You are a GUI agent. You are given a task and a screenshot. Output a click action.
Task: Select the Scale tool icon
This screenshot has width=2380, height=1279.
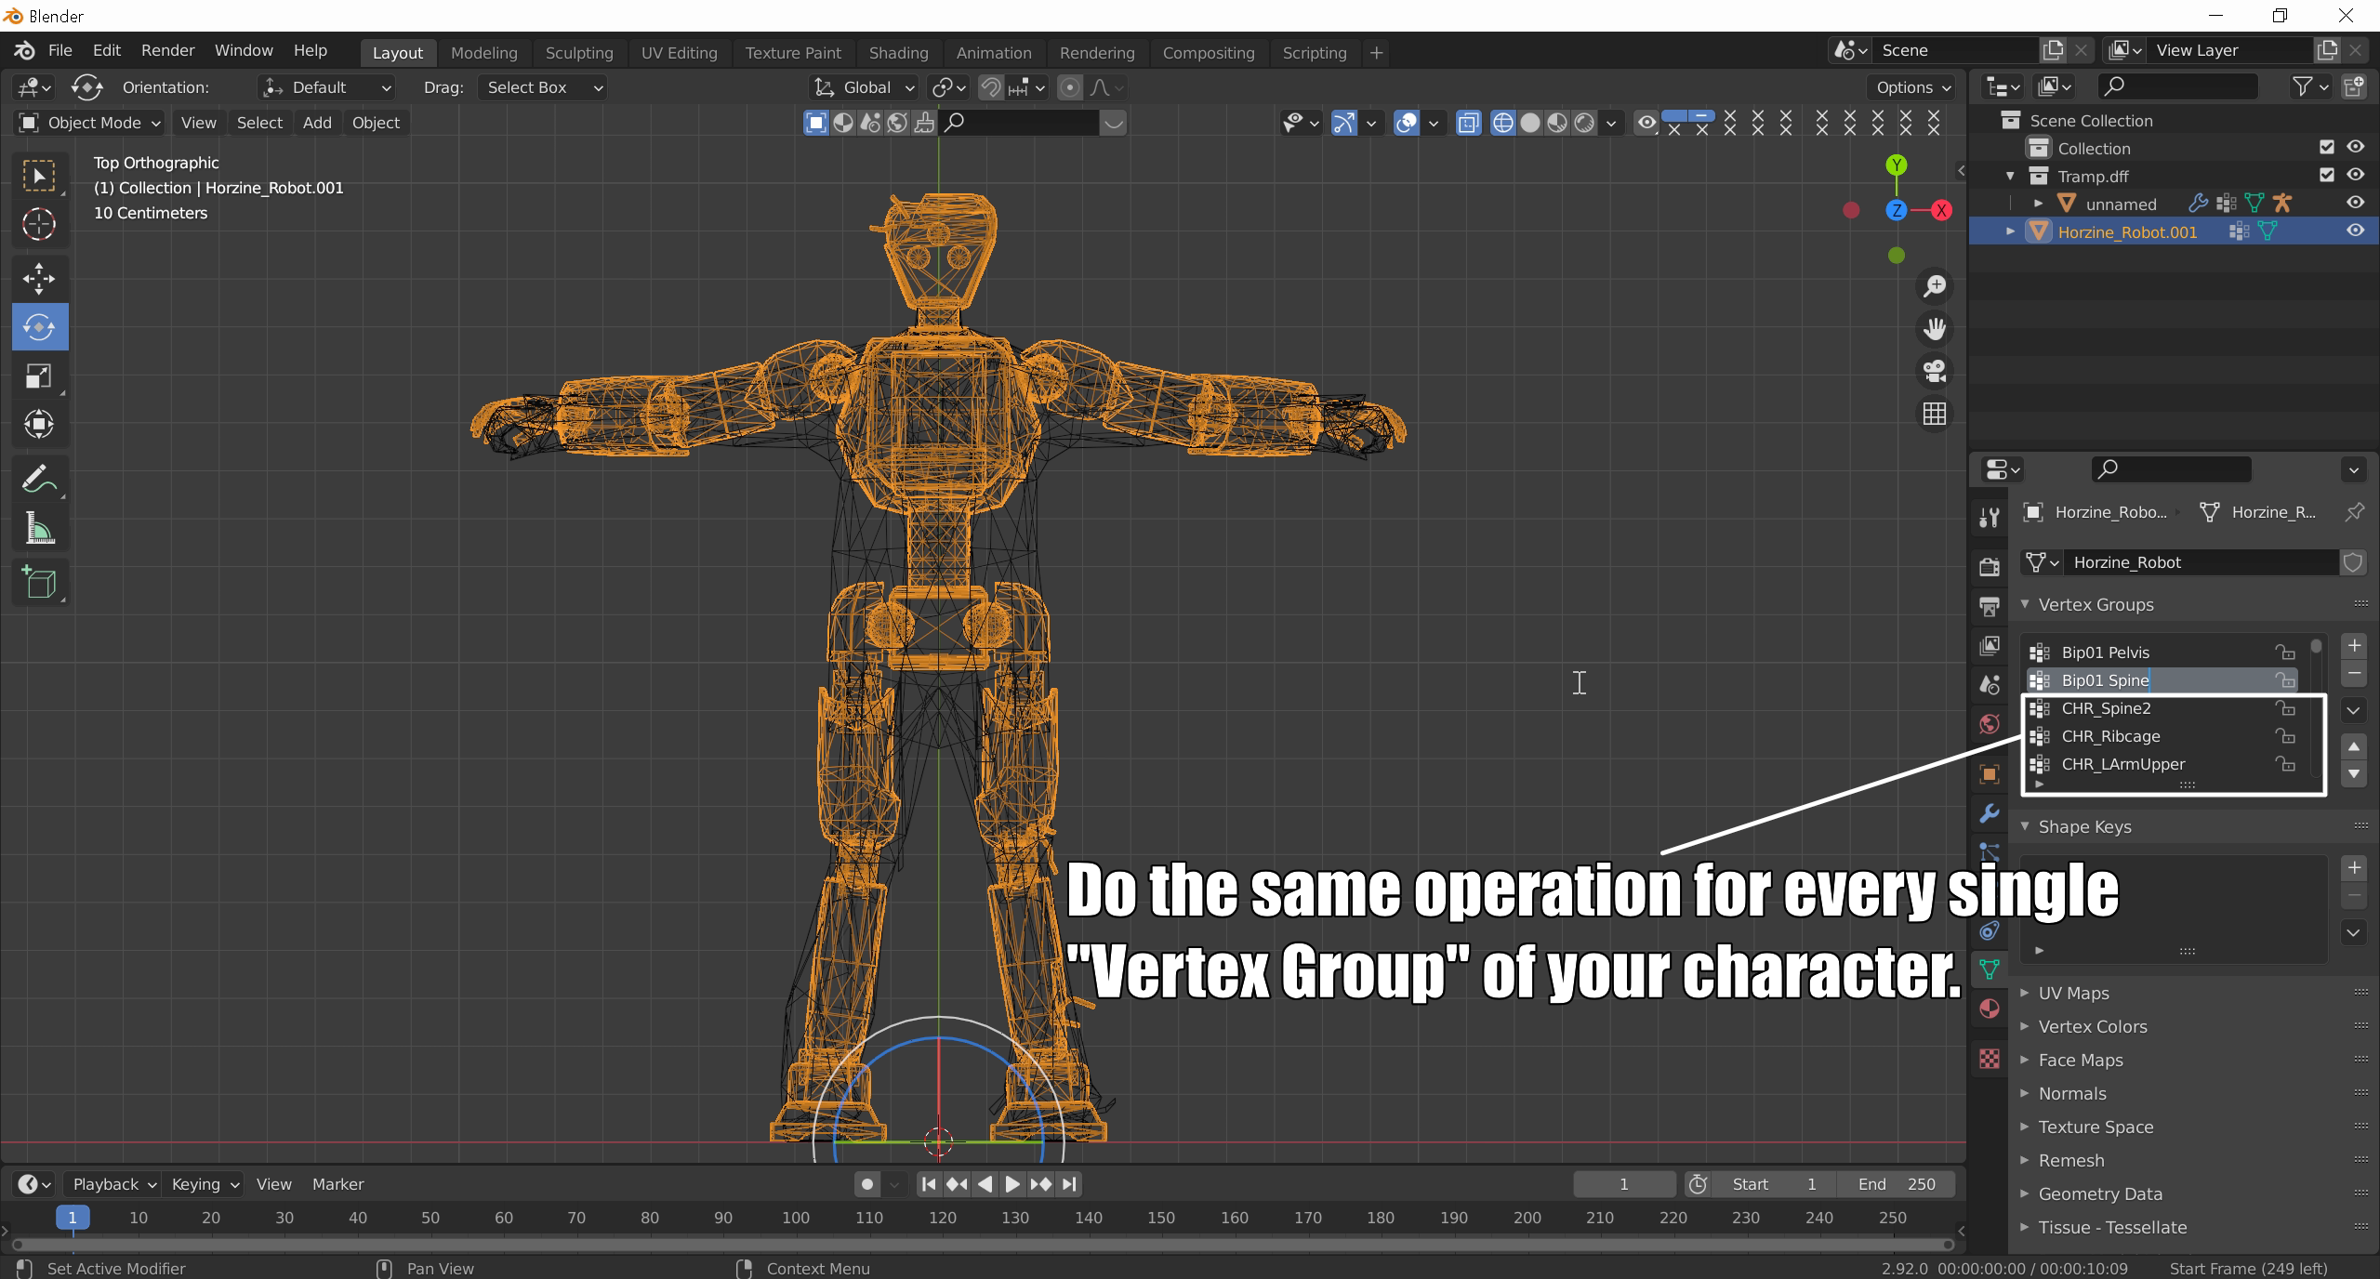coord(39,376)
